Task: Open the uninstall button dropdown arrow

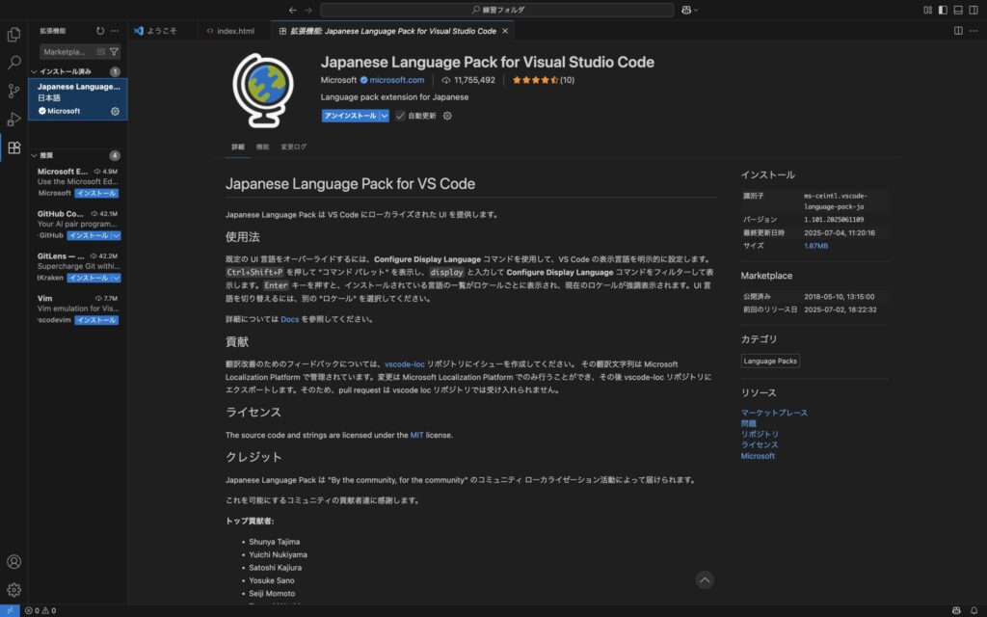Action: pos(384,116)
